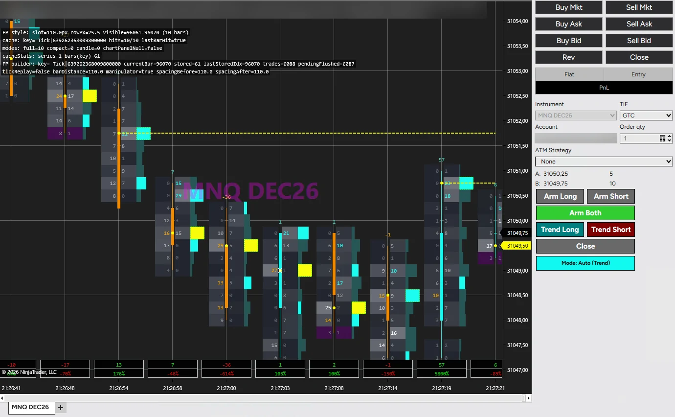This screenshot has width=675, height=417.
Task: Click the Entry price cell
Action: [638, 74]
